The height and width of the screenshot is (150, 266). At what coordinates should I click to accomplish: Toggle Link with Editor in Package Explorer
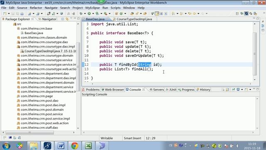point(67,19)
